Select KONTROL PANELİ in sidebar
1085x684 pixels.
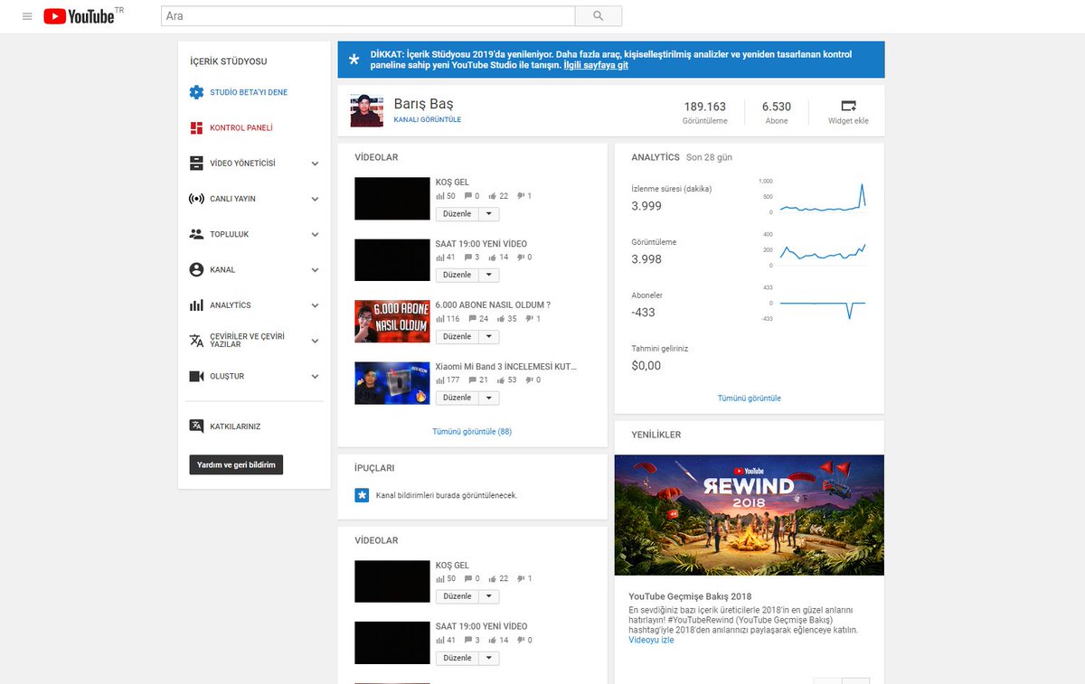coord(241,127)
